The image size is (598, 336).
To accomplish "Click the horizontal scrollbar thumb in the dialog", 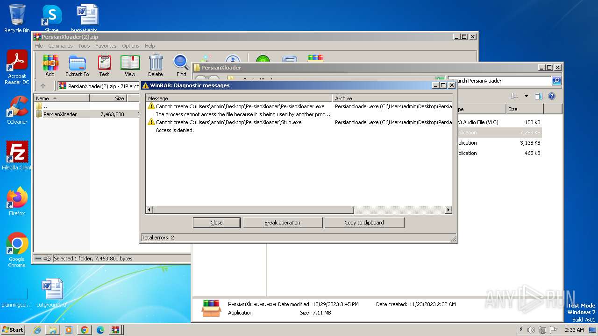I will (x=253, y=210).
